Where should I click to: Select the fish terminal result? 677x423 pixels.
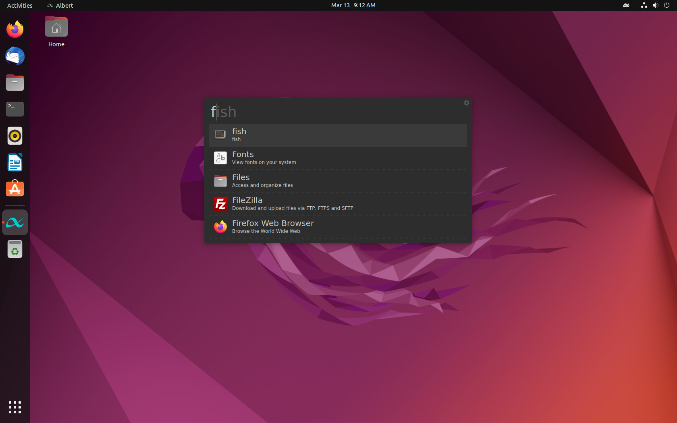tap(338, 135)
